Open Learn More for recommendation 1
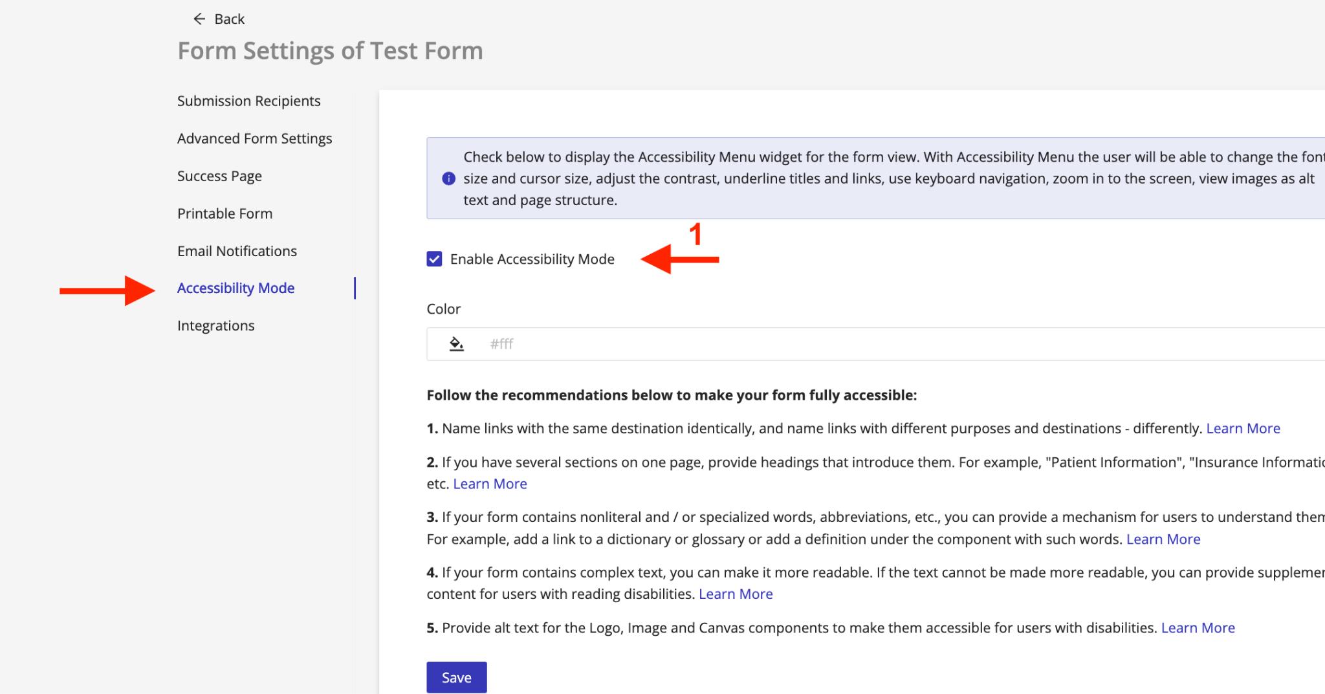1325x694 pixels. 1243,428
